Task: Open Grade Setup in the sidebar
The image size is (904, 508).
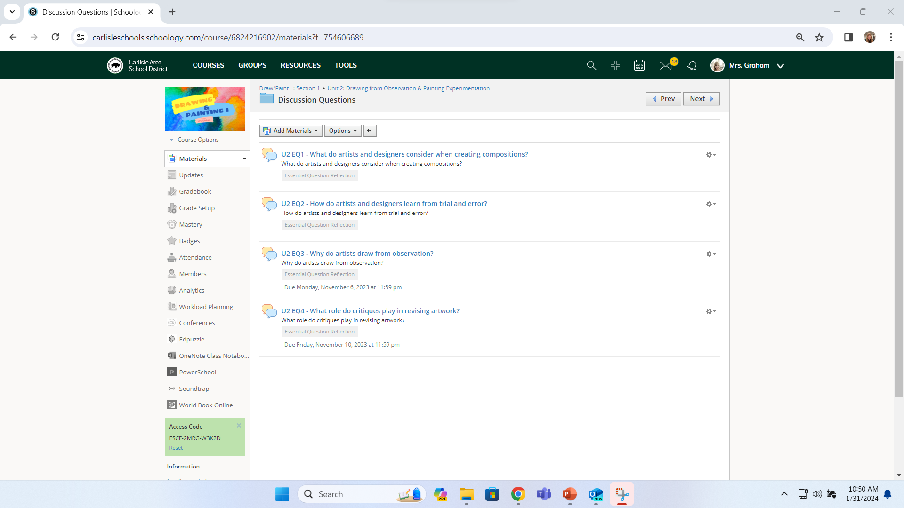Action: (x=197, y=208)
